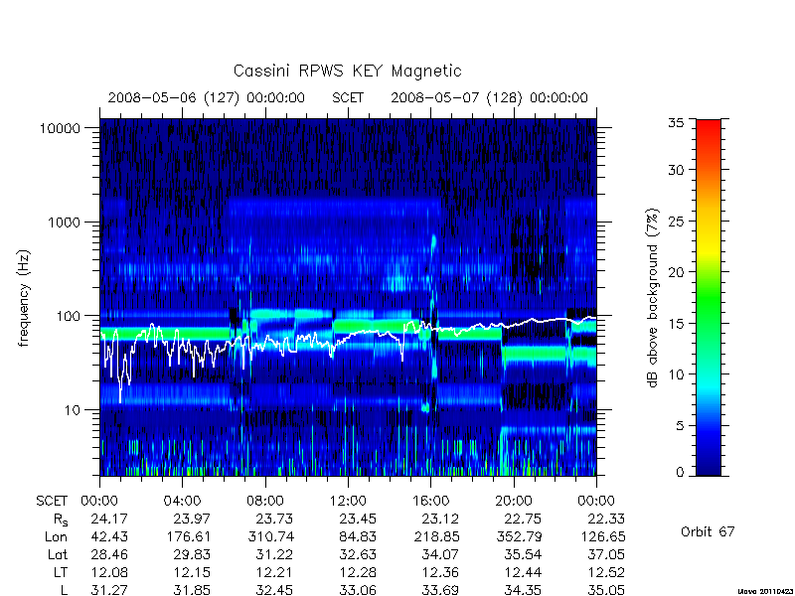The width and height of the screenshot is (795, 596).
Task: Click the "10000" frequency axis label
Action: 61,129
